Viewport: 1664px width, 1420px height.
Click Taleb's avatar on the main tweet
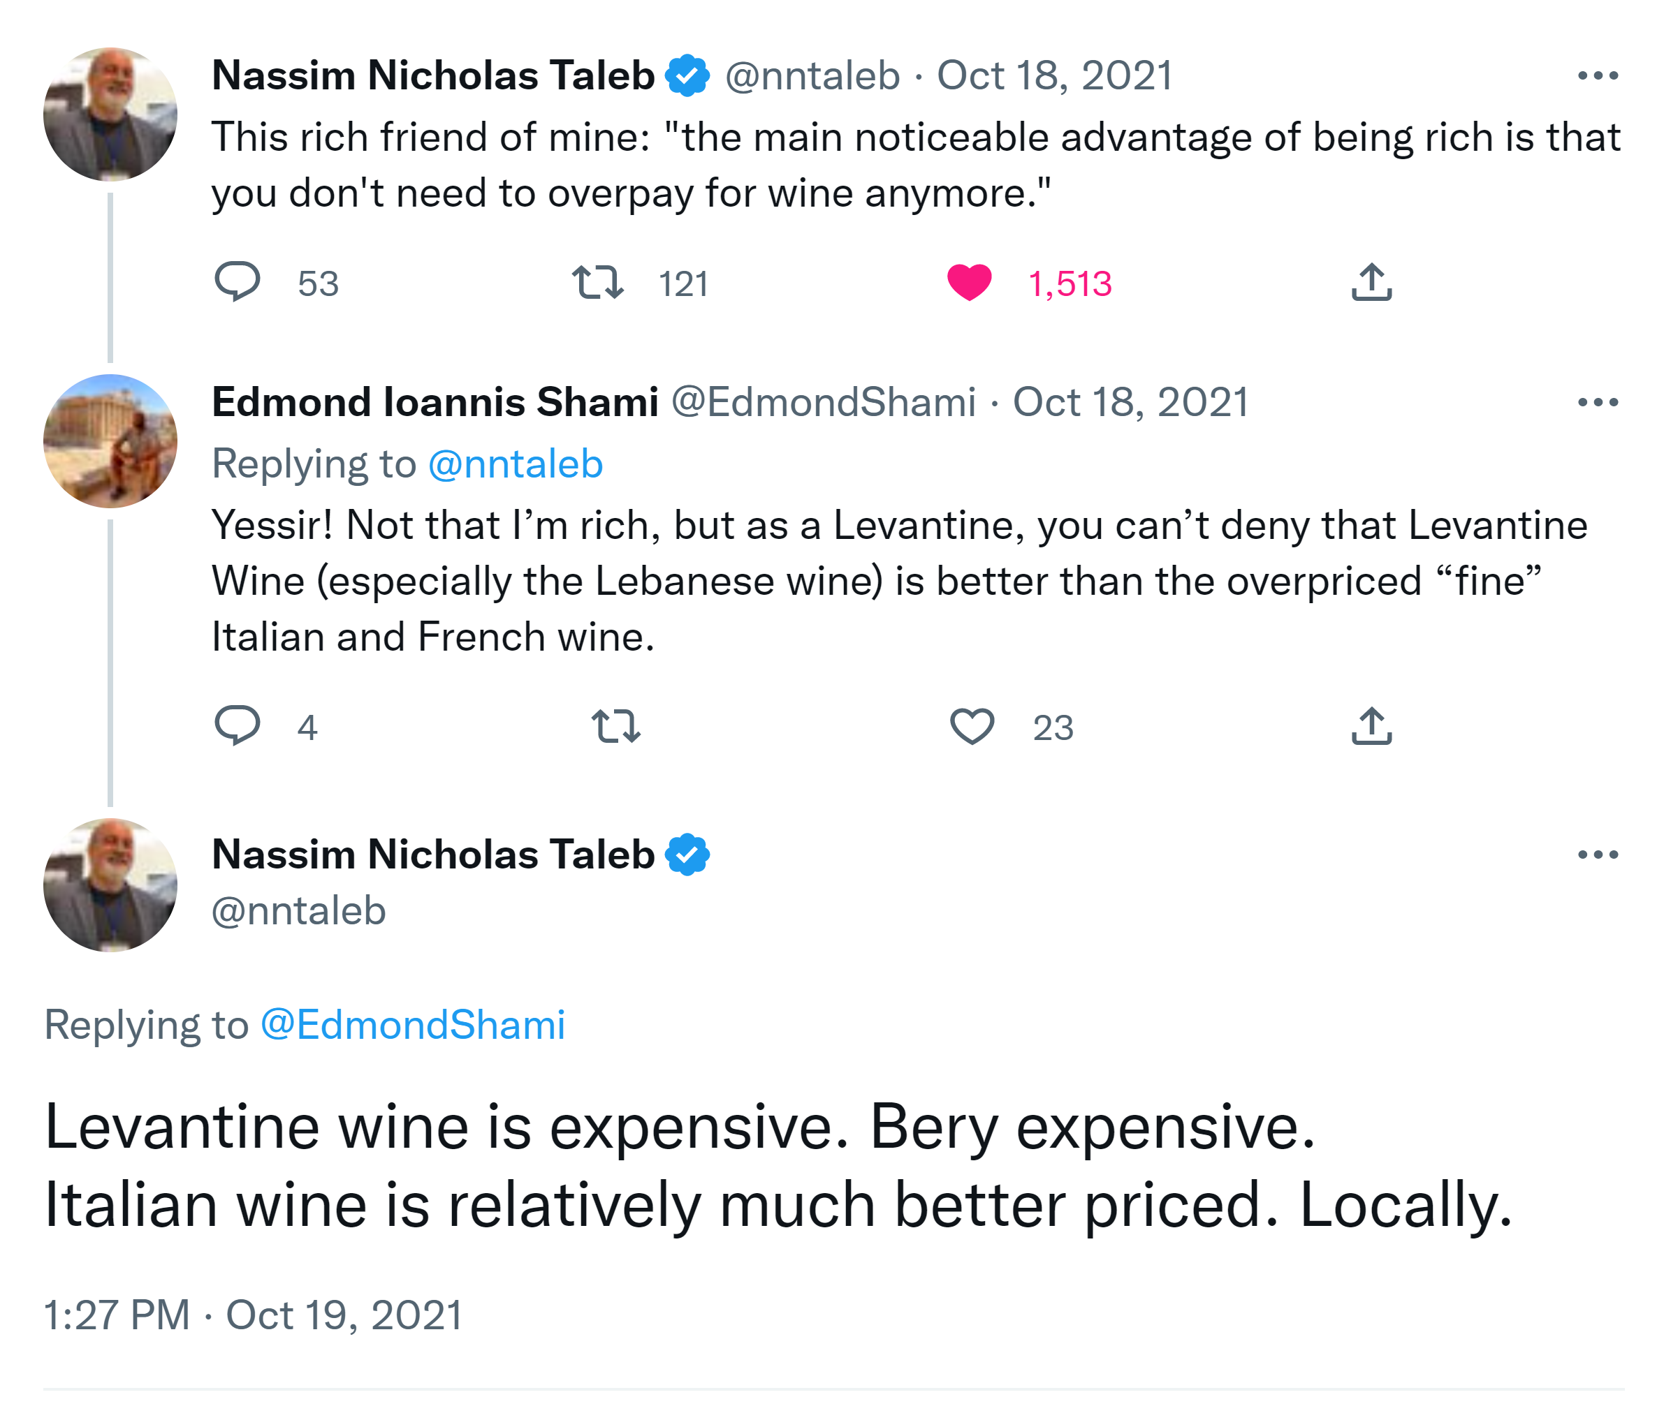click(x=110, y=885)
